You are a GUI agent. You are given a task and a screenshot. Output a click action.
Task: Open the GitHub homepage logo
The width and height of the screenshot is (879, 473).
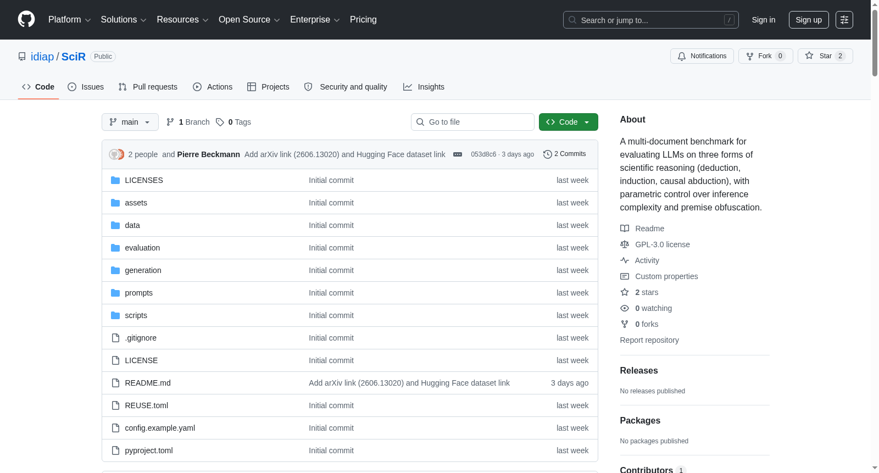[x=26, y=19]
